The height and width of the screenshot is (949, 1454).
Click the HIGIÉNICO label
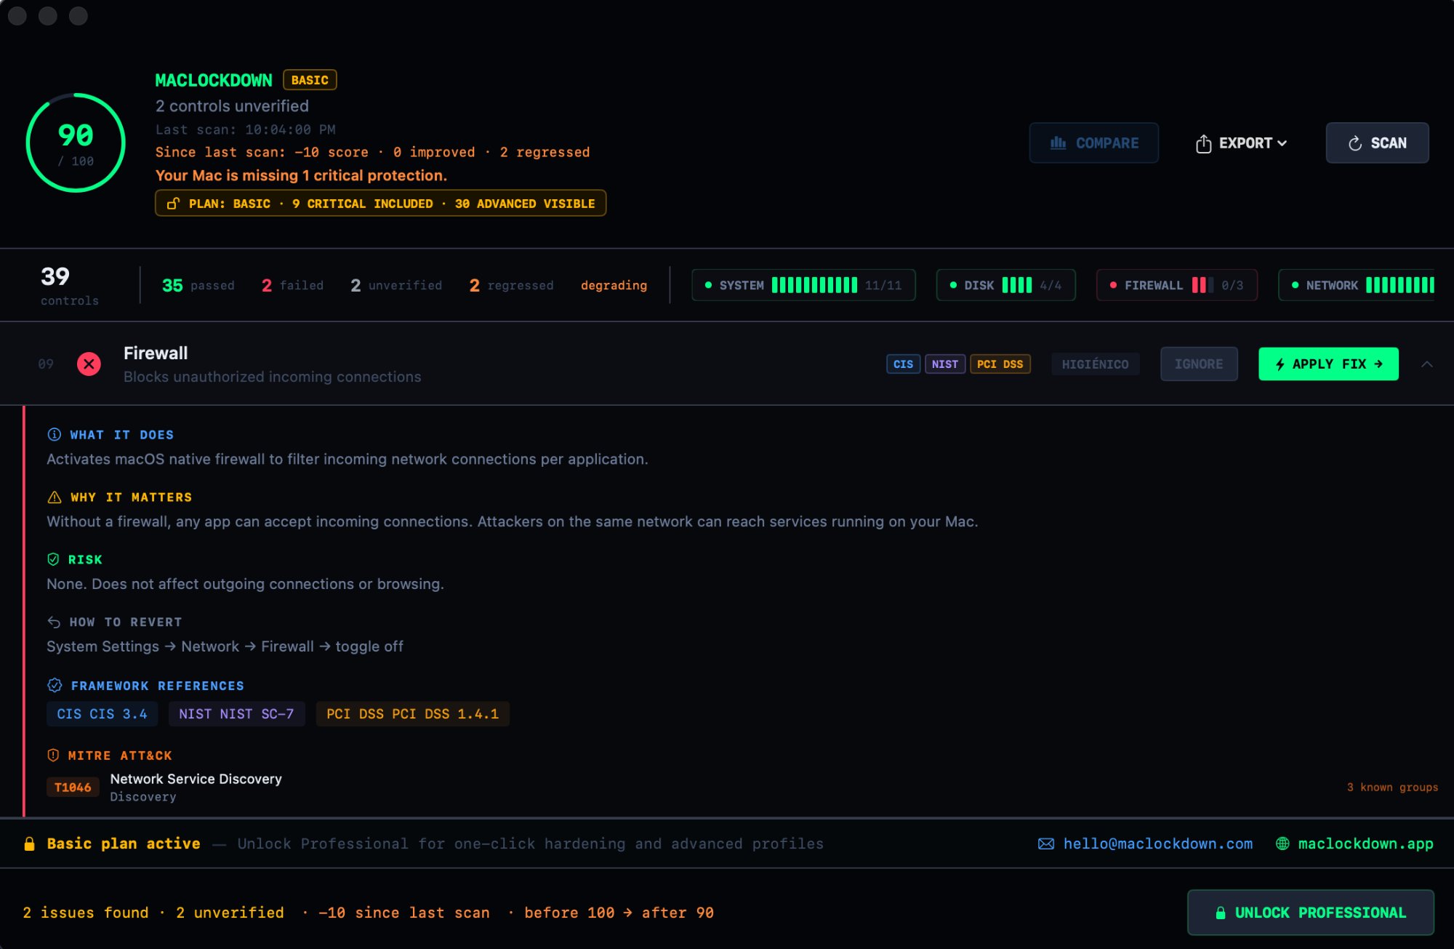click(1095, 364)
